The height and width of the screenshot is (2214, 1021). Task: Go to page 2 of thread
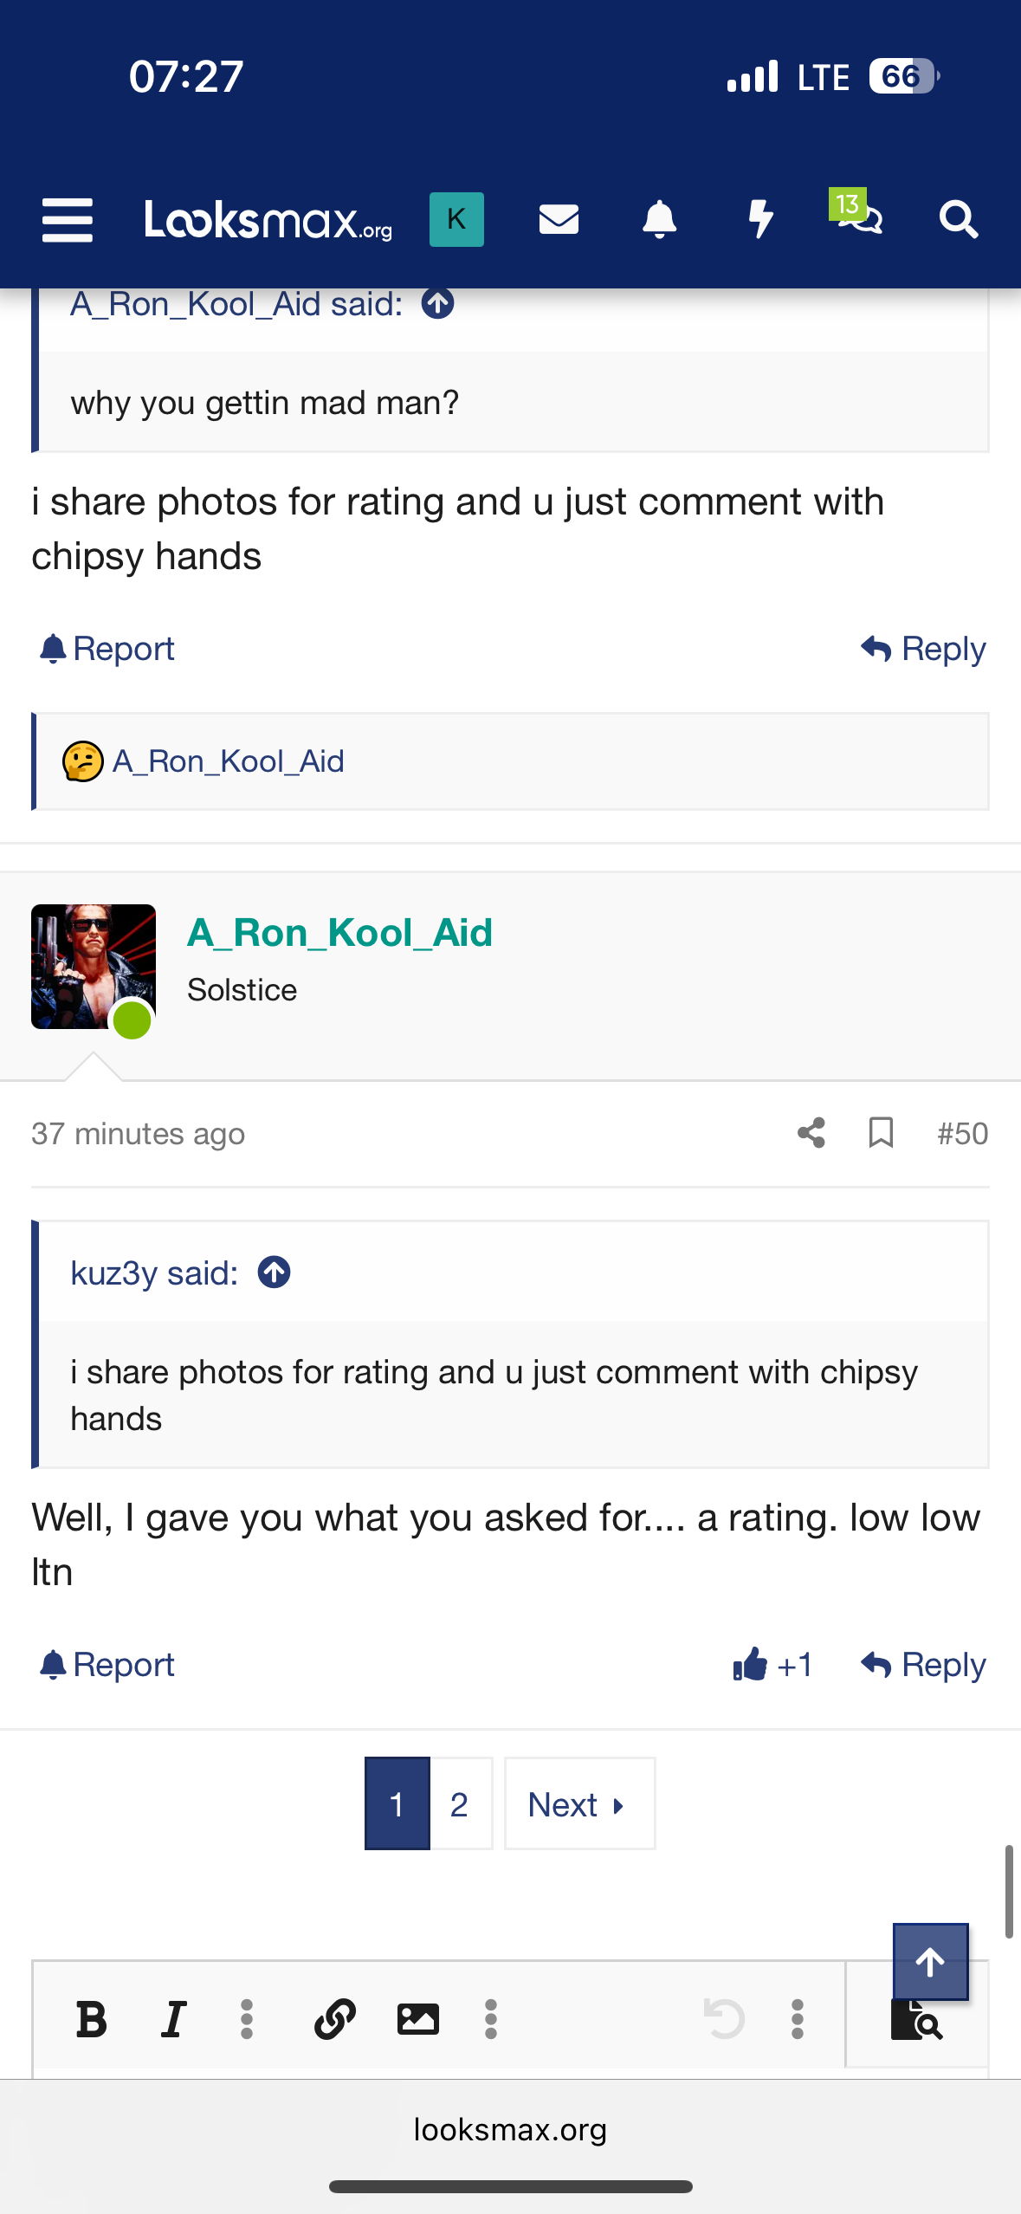[x=460, y=1804]
